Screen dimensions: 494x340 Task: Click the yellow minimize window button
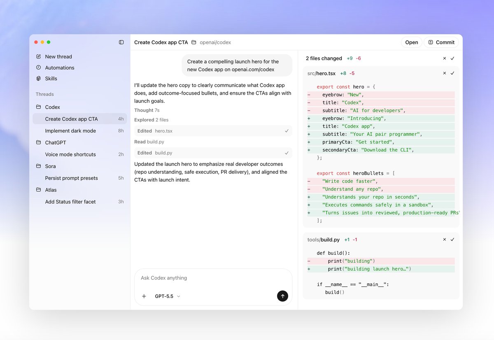pos(42,42)
